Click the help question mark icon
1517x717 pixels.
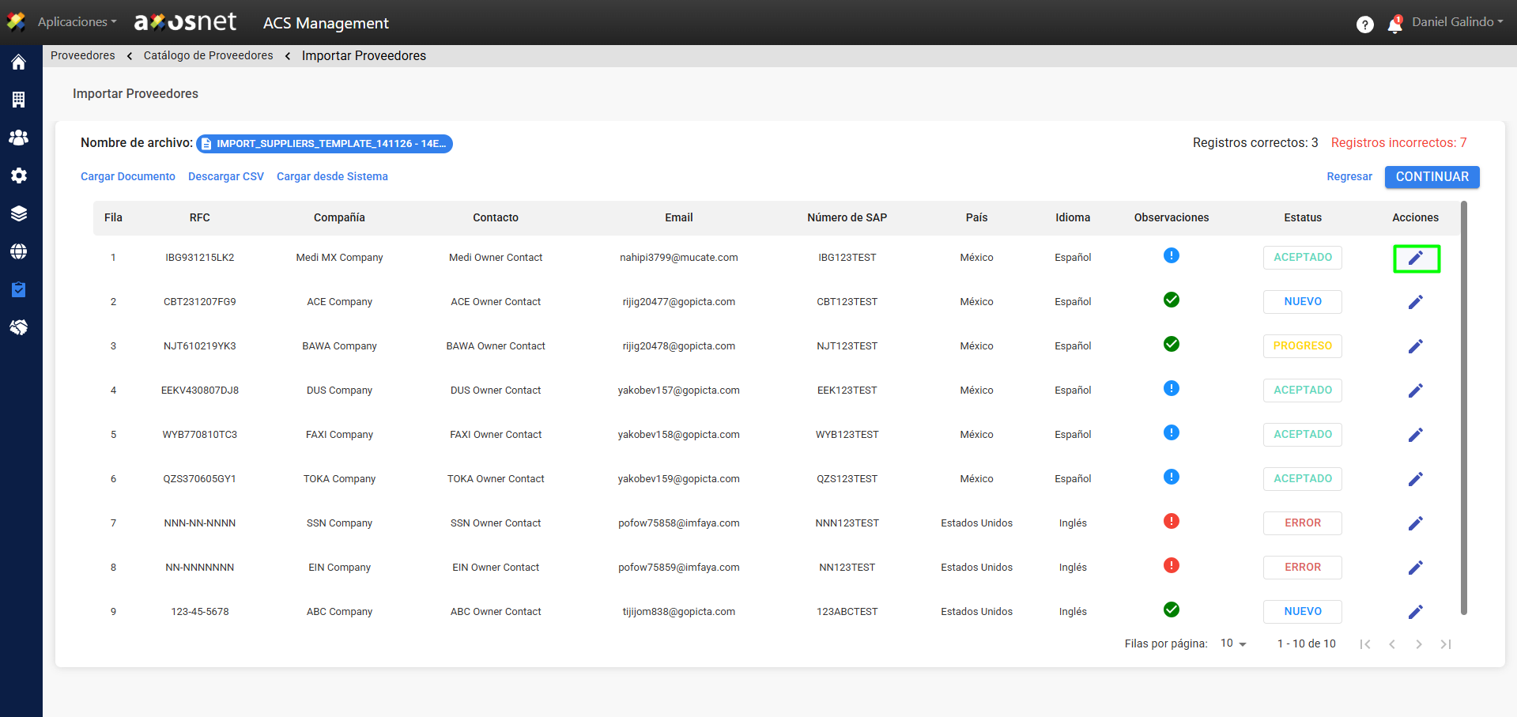pyautogui.click(x=1364, y=25)
